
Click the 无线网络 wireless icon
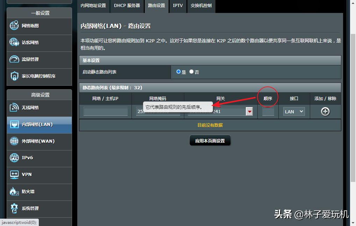coord(14,107)
